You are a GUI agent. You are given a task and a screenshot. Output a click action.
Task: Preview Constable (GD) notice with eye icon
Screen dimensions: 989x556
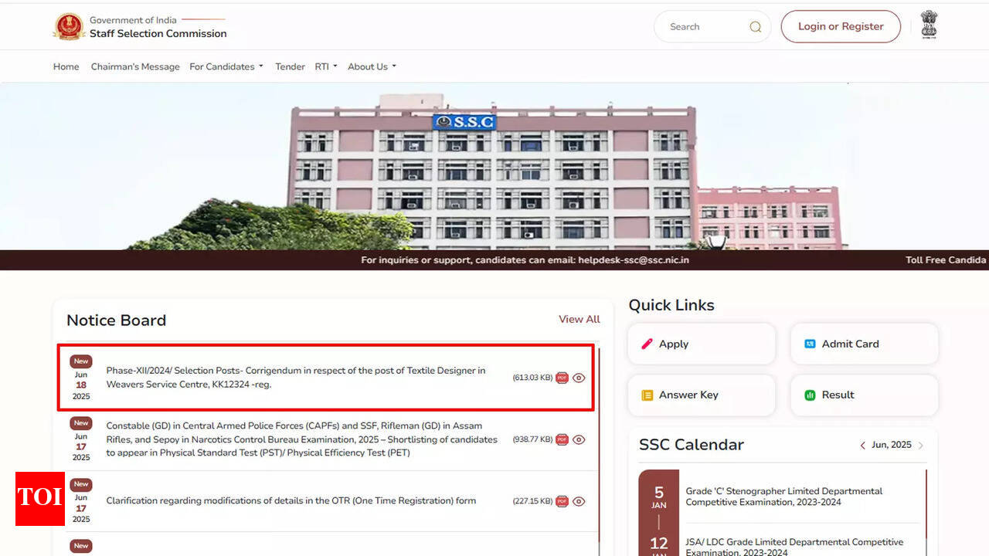(x=579, y=439)
